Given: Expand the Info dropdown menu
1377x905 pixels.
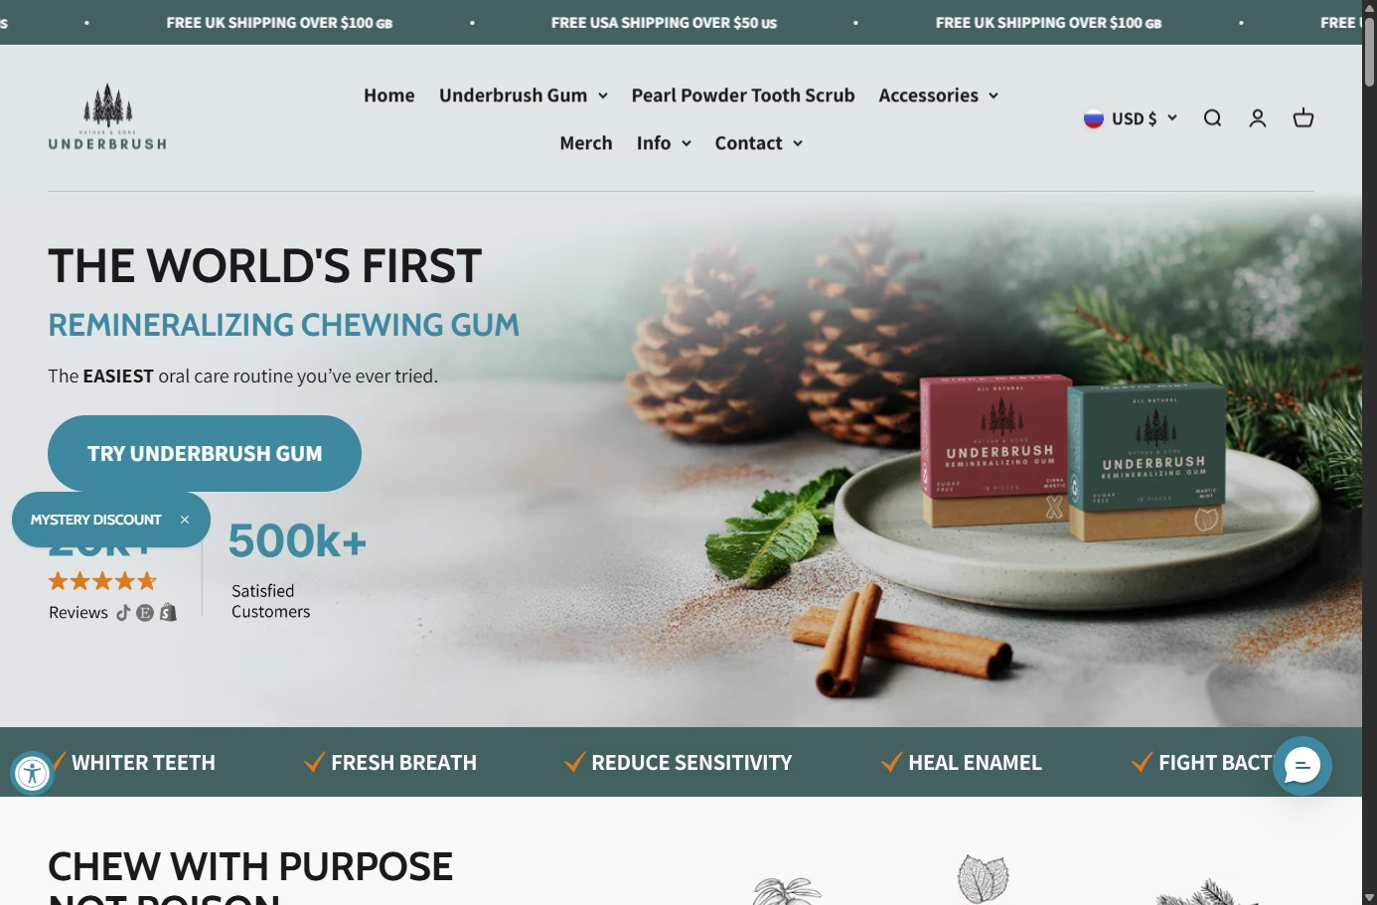Looking at the screenshot, I should (664, 143).
